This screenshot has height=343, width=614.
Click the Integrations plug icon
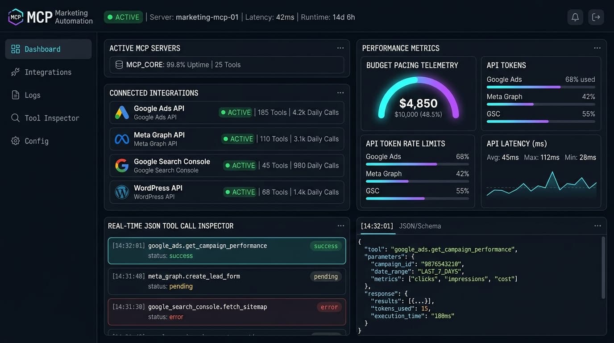point(16,72)
